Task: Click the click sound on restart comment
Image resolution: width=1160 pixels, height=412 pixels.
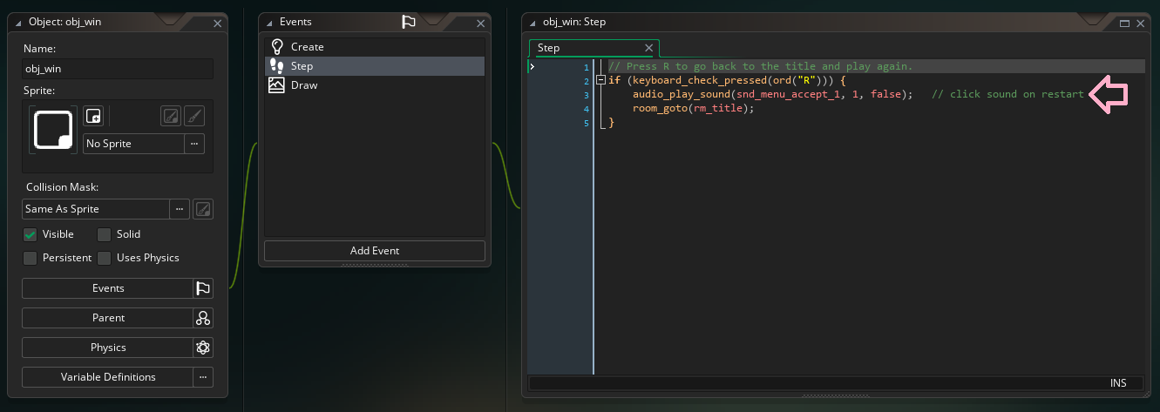Action: [1007, 94]
